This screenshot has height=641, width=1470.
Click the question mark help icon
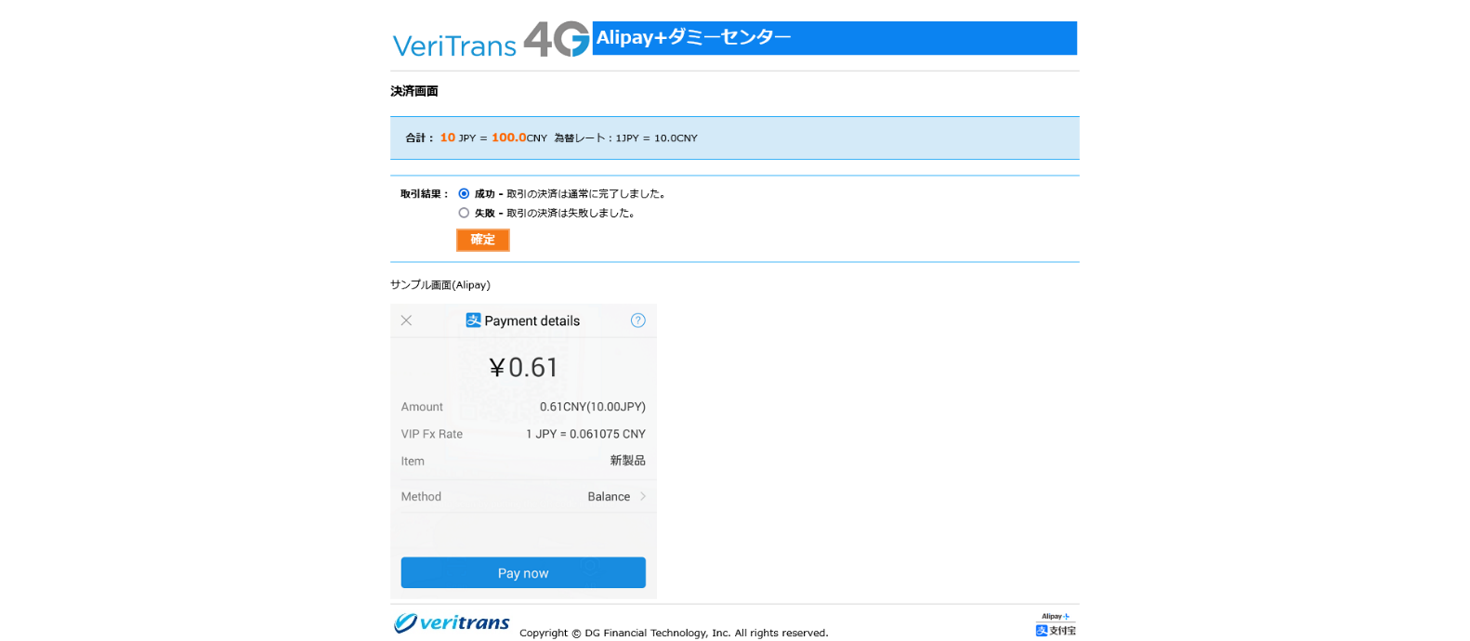click(637, 320)
